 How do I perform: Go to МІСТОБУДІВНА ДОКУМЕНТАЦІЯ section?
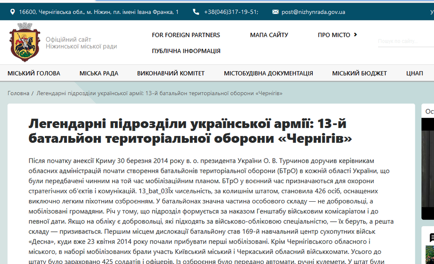(268, 73)
